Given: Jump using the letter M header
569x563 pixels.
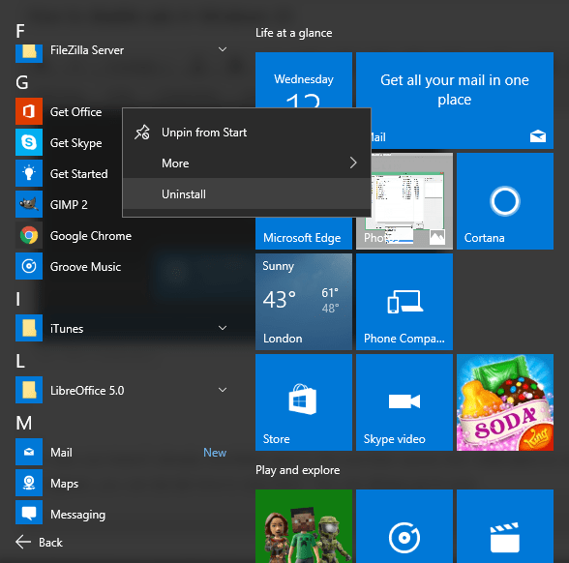Looking at the screenshot, I should 24,423.
